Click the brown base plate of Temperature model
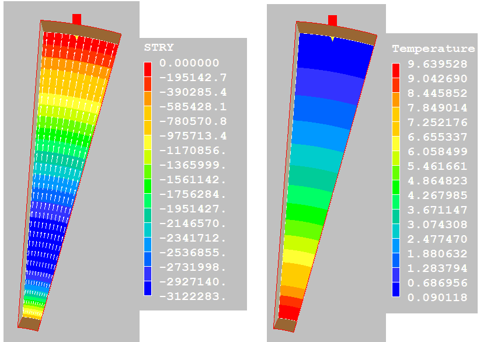487x342 pixels. click(286, 325)
